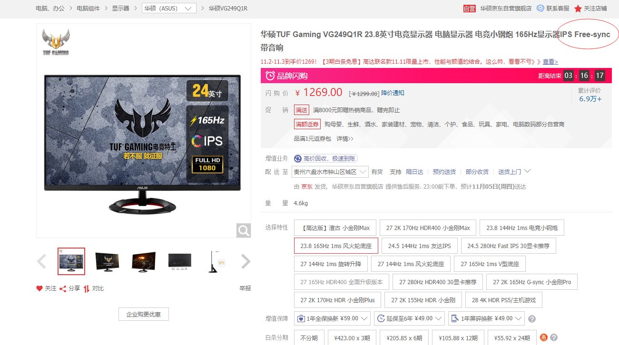
Task: Select third thumbnail with game scene
Action: pos(144,261)
